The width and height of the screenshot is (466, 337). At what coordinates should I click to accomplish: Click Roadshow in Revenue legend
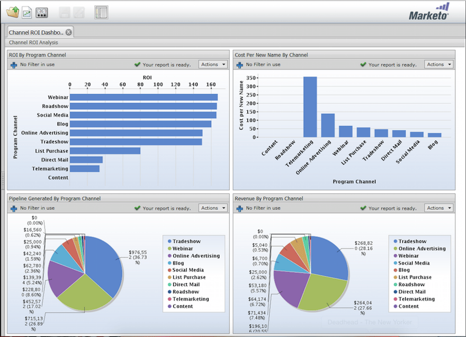click(x=411, y=285)
